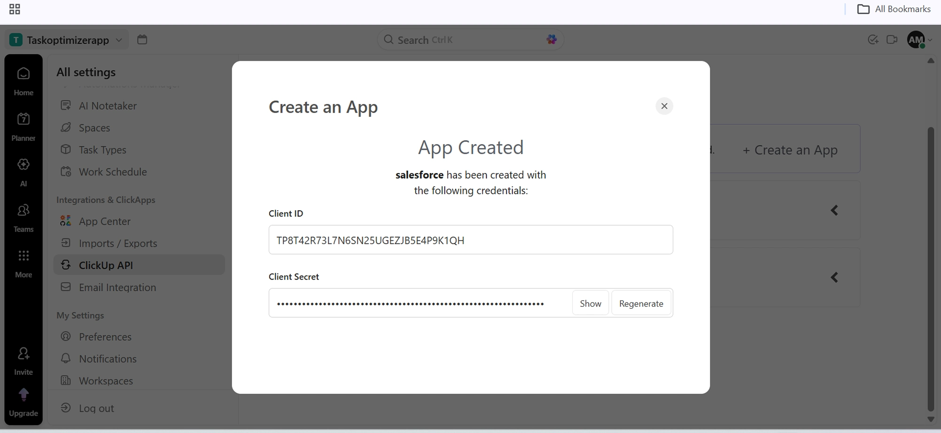Click the Preferences icon
The width and height of the screenshot is (941, 433).
(66, 336)
